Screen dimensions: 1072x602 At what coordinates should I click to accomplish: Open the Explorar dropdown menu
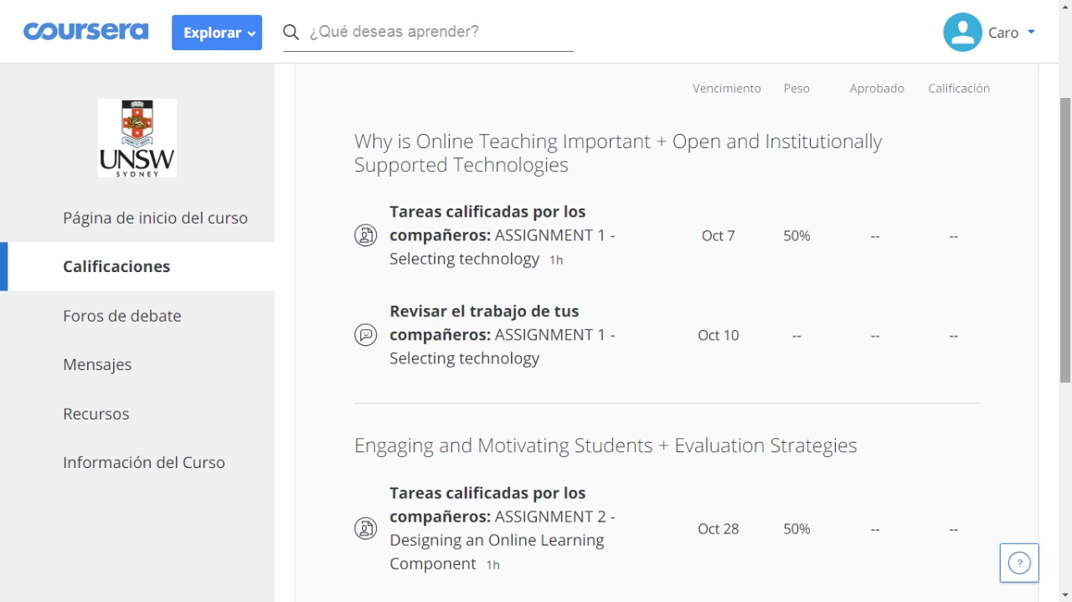pyautogui.click(x=217, y=33)
